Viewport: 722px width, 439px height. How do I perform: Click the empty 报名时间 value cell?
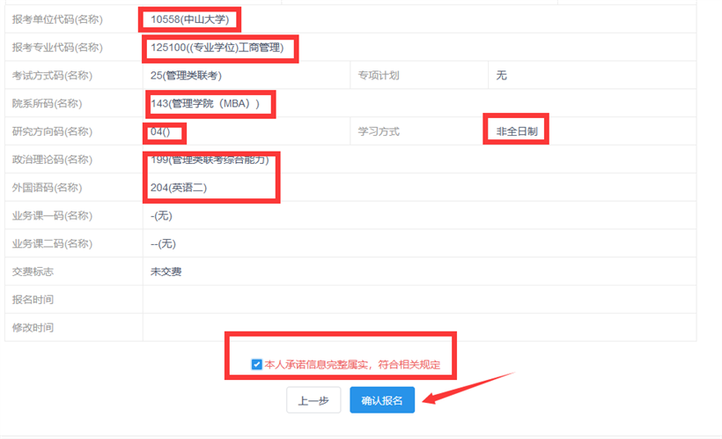pyautogui.click(x=419, y=300)
